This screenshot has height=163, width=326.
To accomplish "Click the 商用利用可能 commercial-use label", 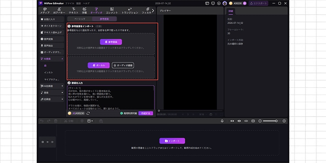I will click(128, 113).
